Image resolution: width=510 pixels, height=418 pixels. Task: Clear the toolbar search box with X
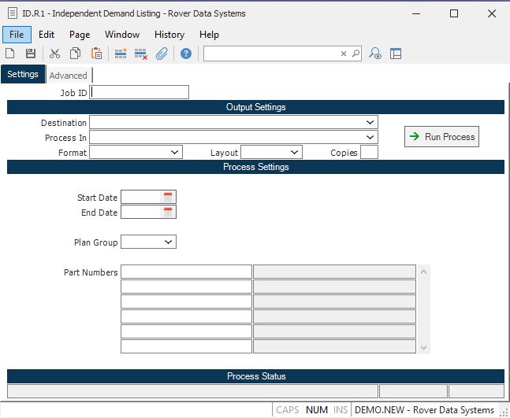click(x=344, y=54)
